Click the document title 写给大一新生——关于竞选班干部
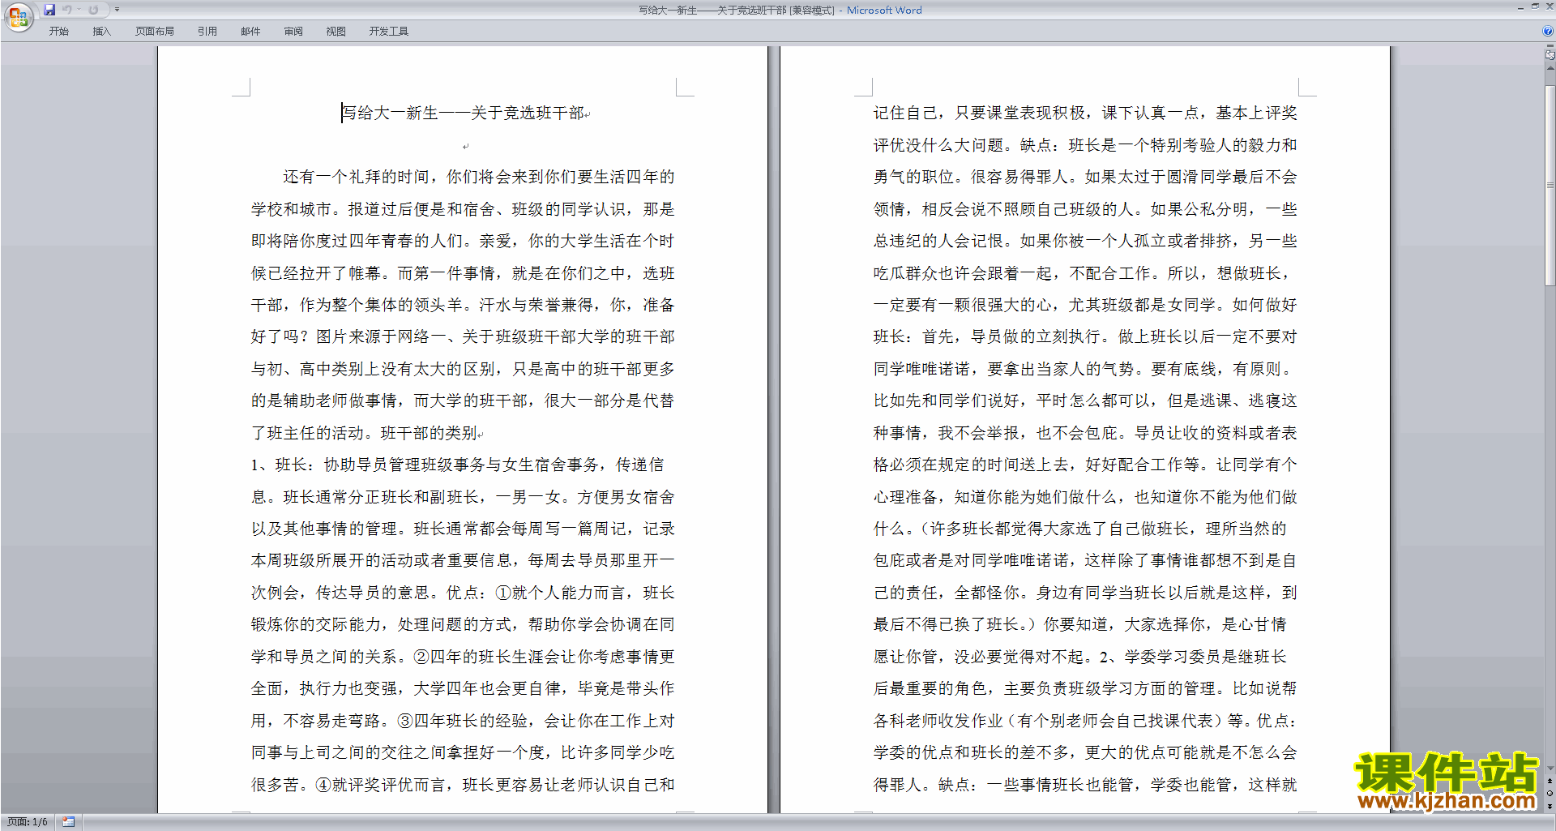1556x831 pixels. pyautogui.click(x=463, y=113)
